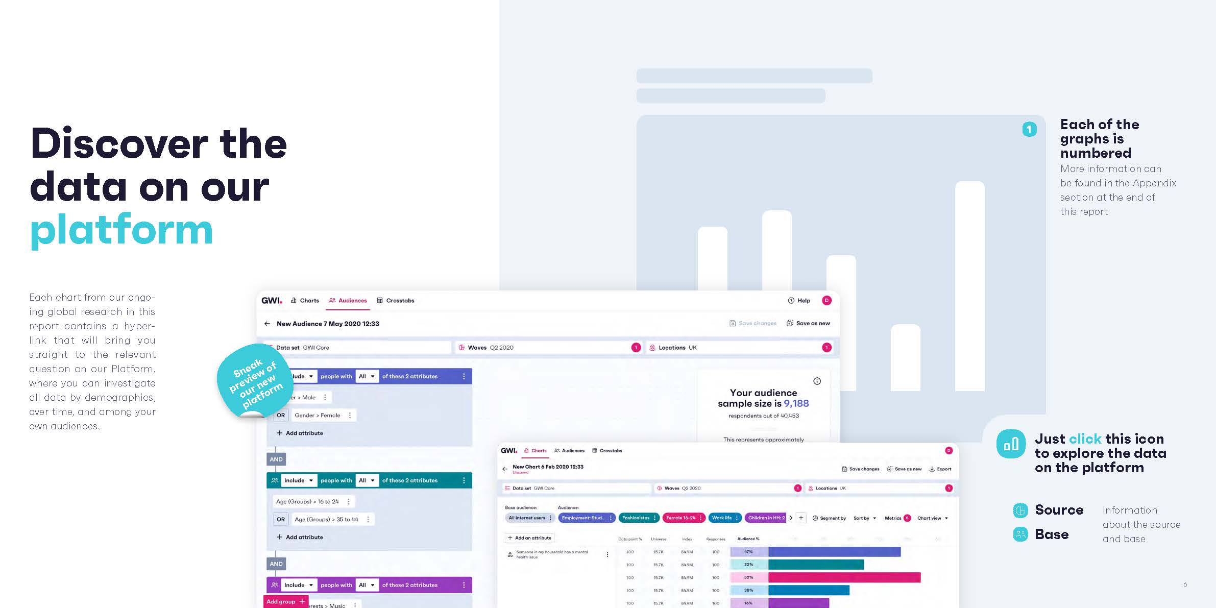
Task: Click Export download icon in chart window
Action: point(932,469)
